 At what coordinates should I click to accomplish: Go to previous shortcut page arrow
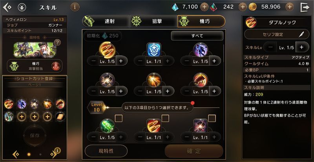click(x=16, y=154)
